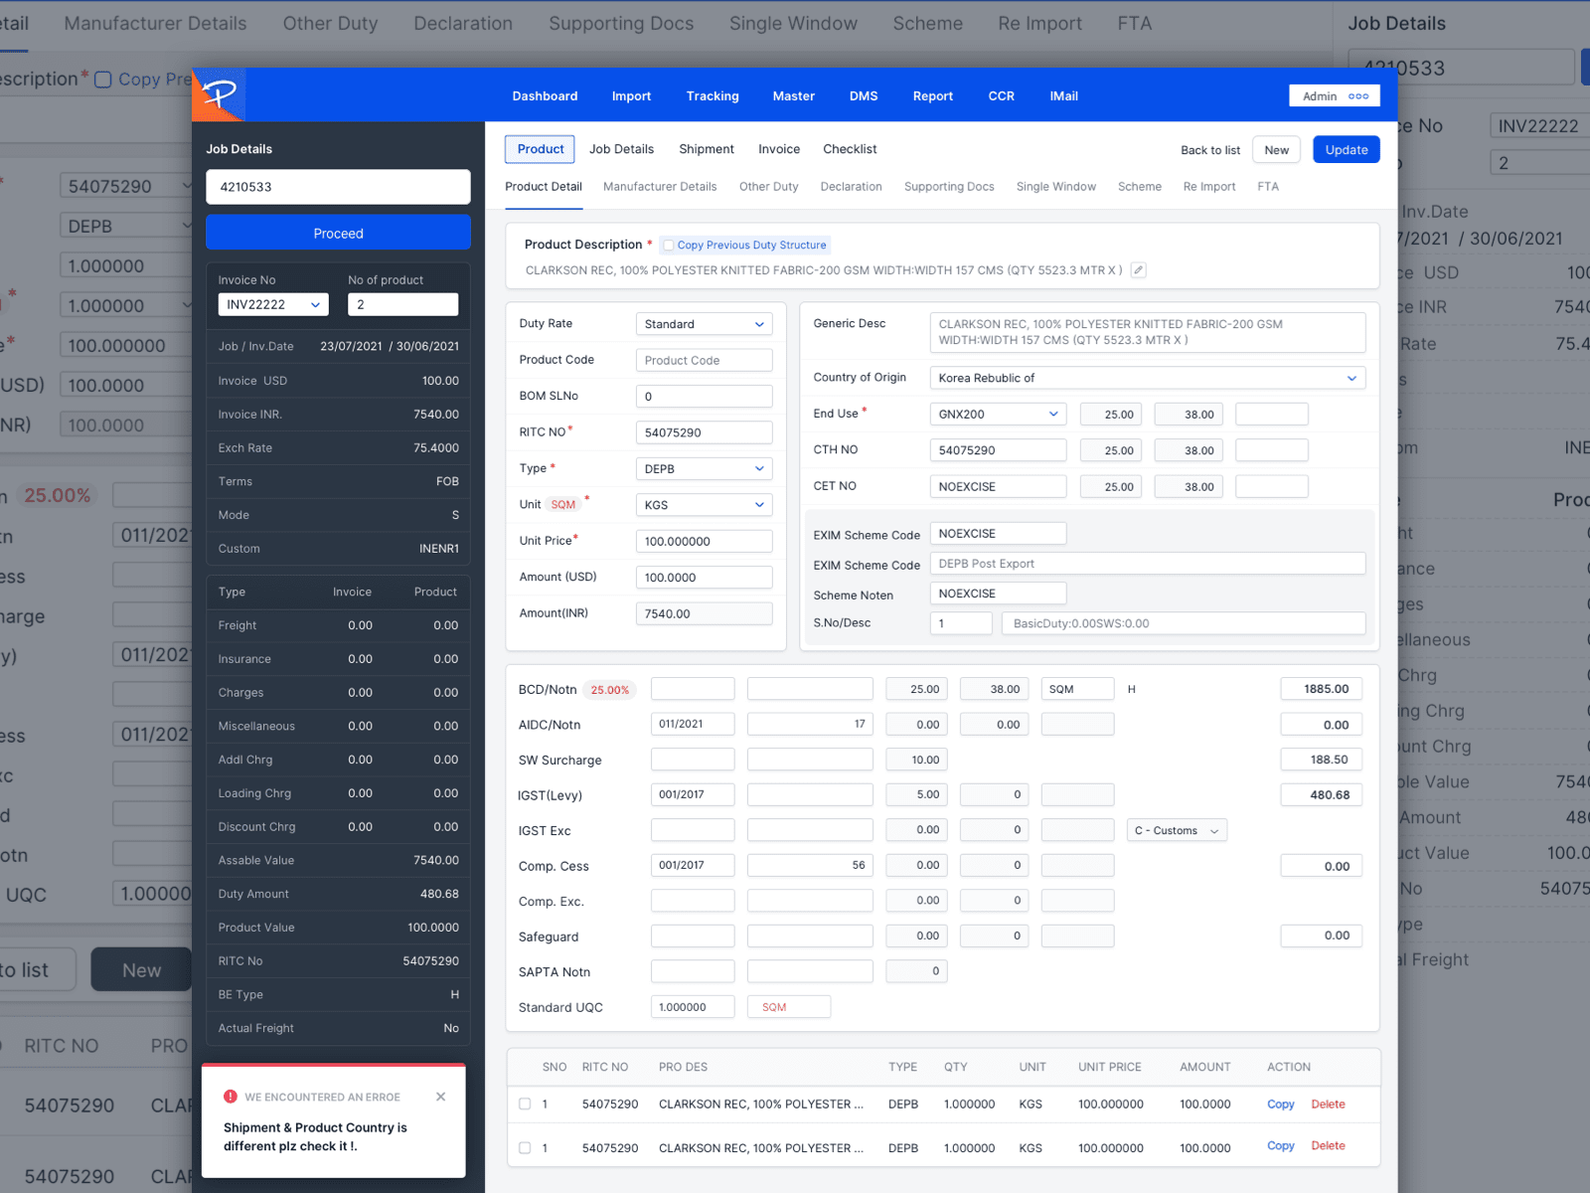Open IMail menu item
The width and height of the screenshot is (1590, 1193).
(x=1063, y=96)
